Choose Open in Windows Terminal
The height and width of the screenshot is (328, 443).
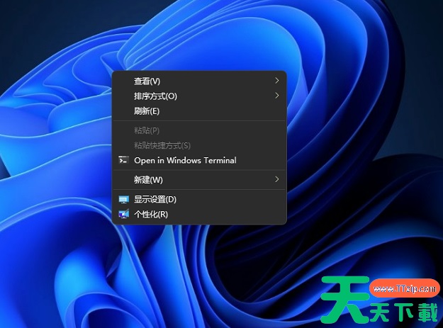tap(200, 160)
